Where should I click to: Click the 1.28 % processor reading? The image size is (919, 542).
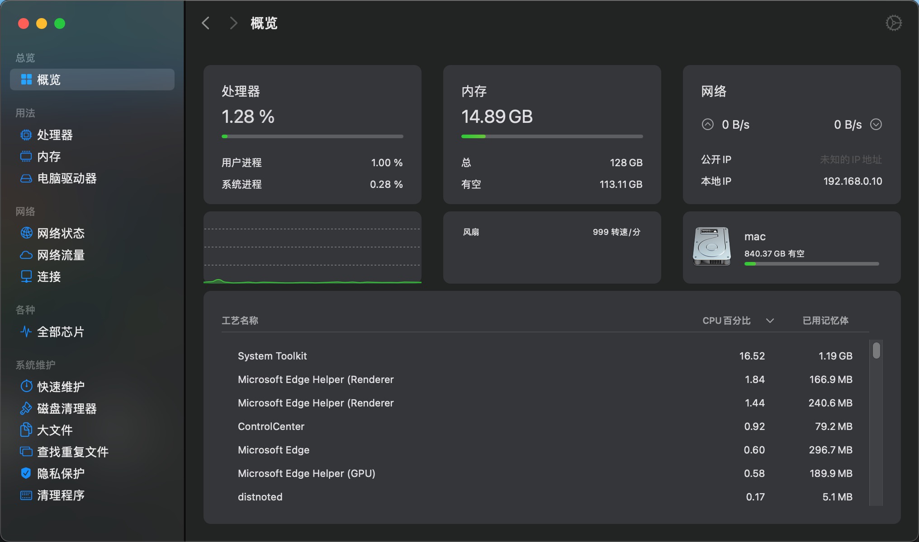[x=248, y=117]
